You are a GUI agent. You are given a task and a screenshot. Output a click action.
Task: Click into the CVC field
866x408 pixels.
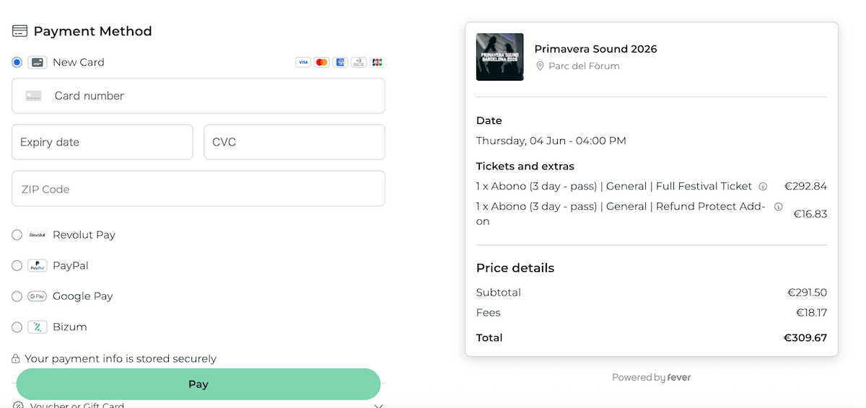294,142
